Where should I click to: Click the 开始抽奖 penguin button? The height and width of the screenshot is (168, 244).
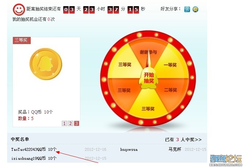pyautogui.click(x=149, y=78)
